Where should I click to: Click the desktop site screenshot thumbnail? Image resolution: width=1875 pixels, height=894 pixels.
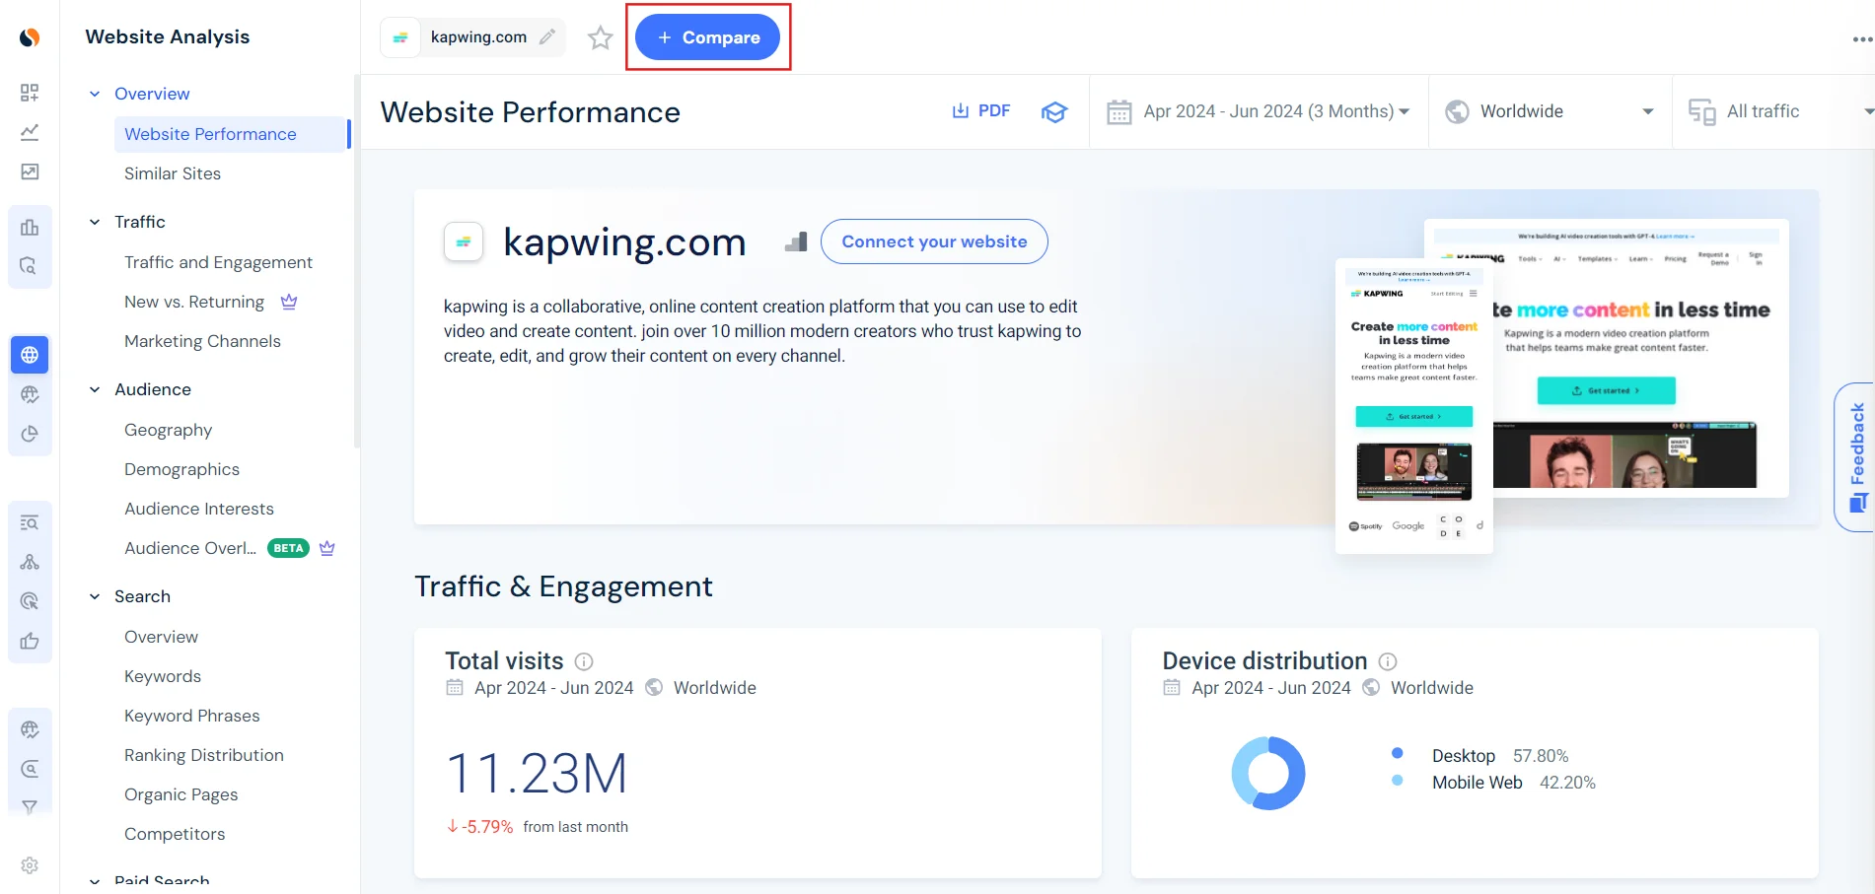click(1640, 358)
